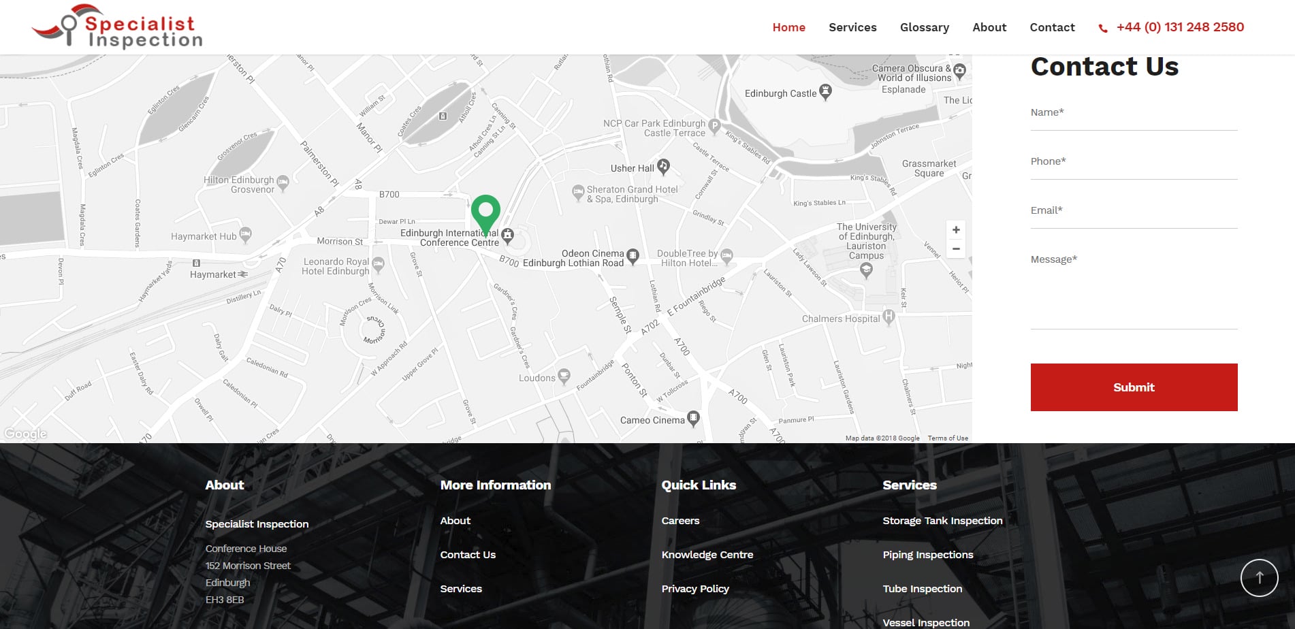Focus the Phone input field
Viewport: 1295px width, 629px height.
1134,162
